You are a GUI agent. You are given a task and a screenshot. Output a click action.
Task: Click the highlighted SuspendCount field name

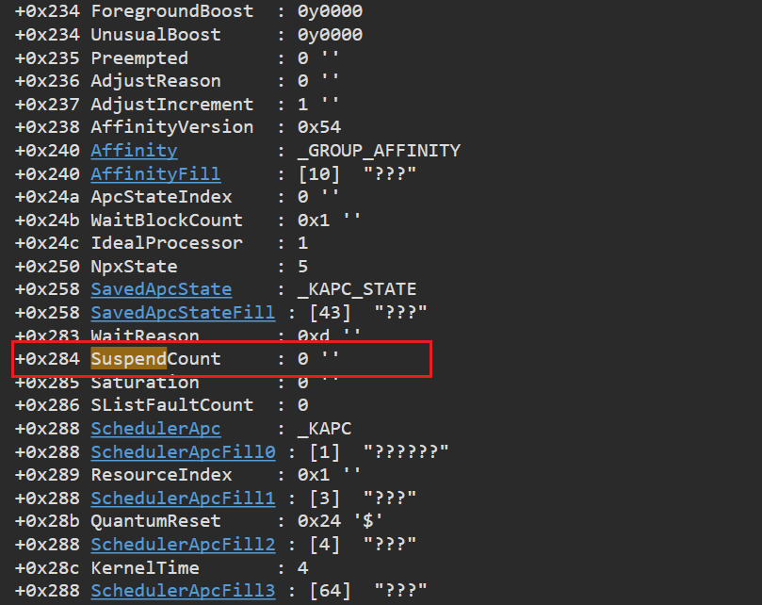point(155,359)
